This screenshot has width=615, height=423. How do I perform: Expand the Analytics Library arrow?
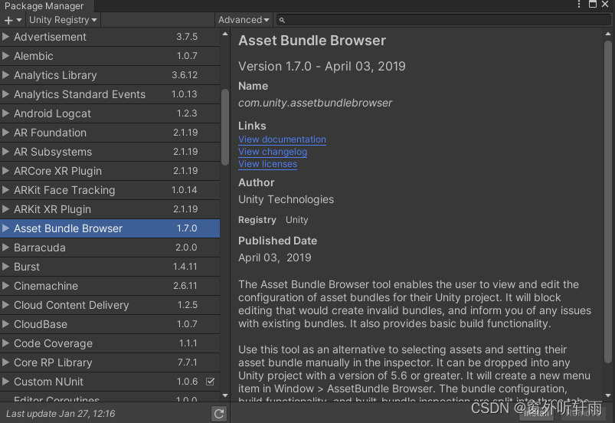coord(5,75)
